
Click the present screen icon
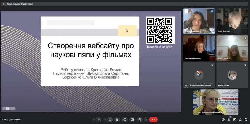click(132, 119)
